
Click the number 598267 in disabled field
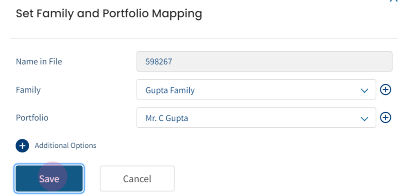tap(159, 62)
